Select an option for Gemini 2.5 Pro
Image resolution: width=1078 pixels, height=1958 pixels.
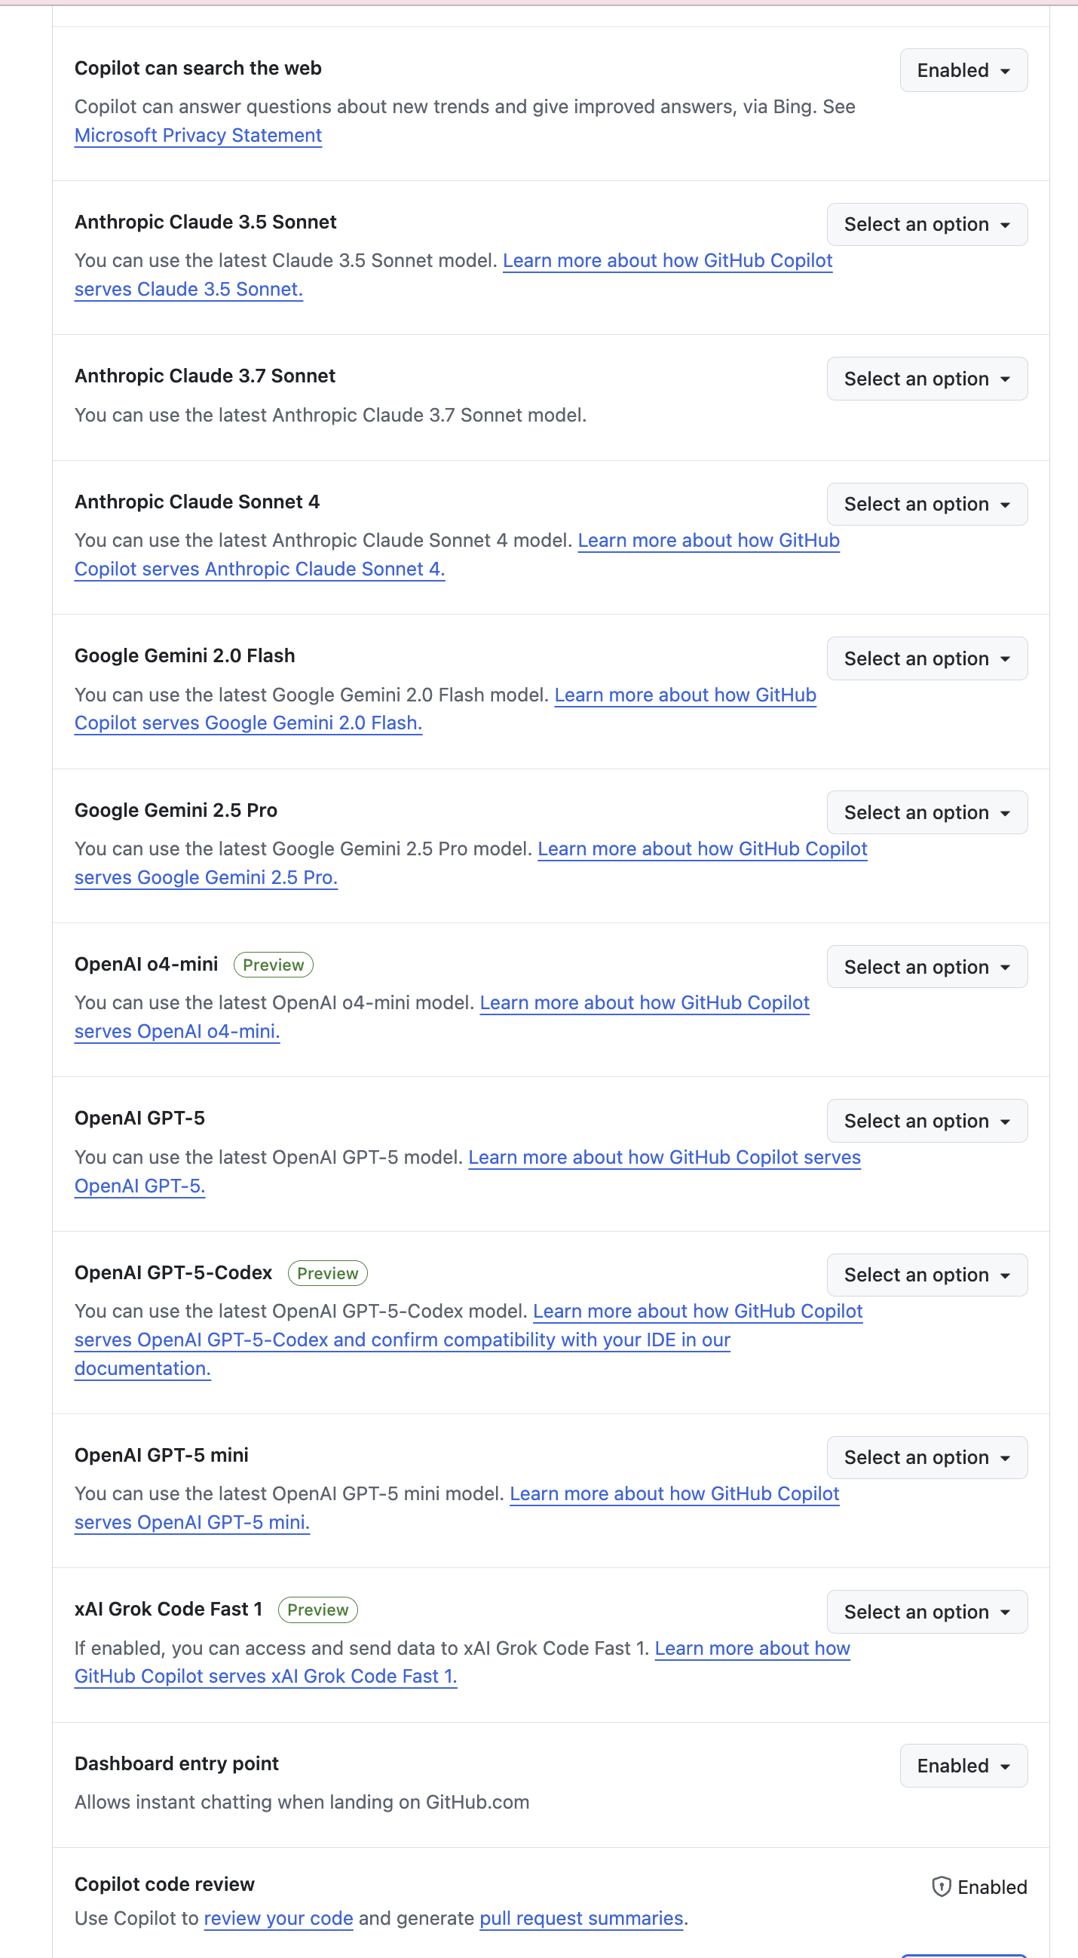[926, 812]
